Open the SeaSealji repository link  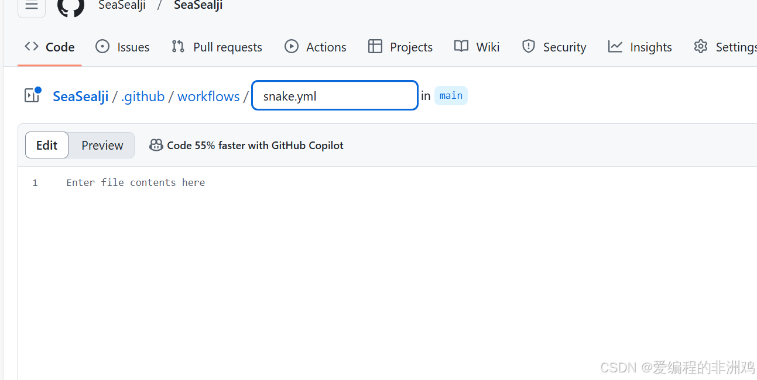[80, 96]
